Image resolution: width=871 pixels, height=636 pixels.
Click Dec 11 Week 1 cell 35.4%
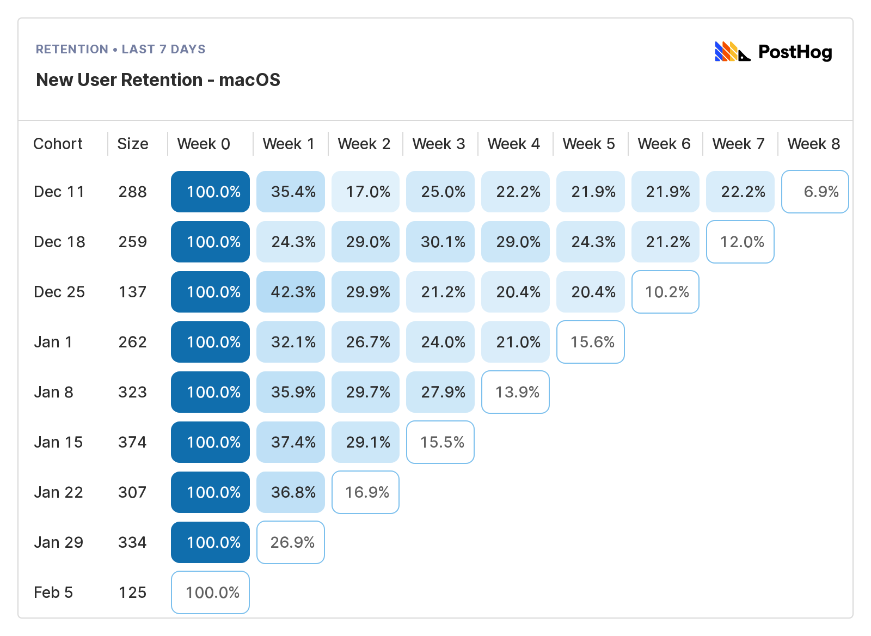pos(291,192)
